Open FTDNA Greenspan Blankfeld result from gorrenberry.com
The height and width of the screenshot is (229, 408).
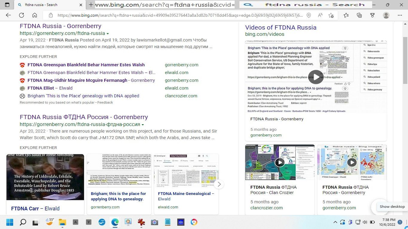tap(86, 65)
